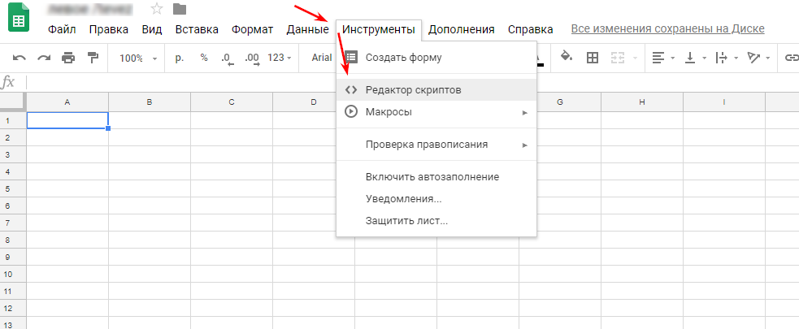The width and height of the screenshot is (799, 329).
Task: Select column B header
Action: click(x=150, y=102)
